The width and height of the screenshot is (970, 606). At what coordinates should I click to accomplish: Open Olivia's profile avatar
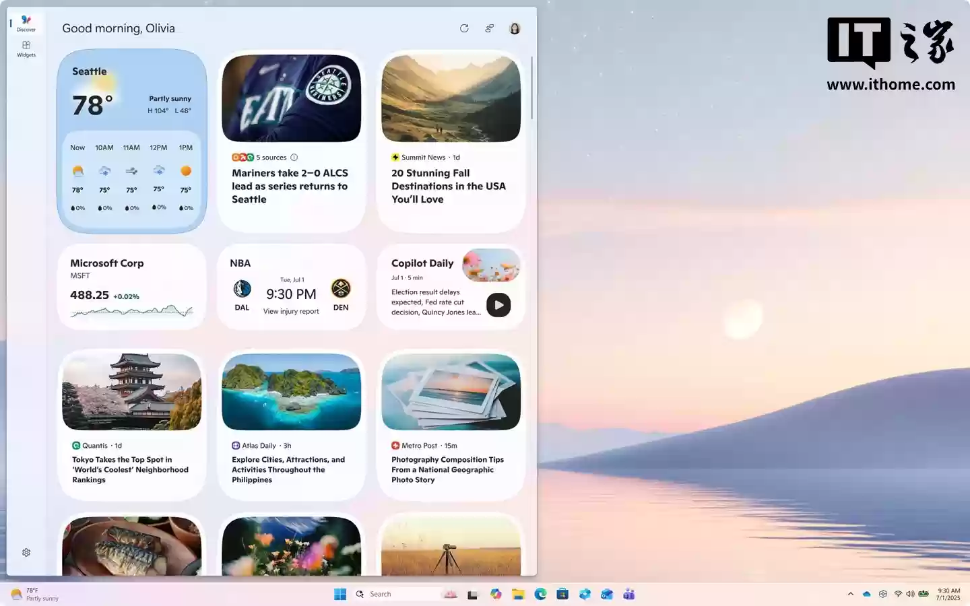[x=515, y=28]
